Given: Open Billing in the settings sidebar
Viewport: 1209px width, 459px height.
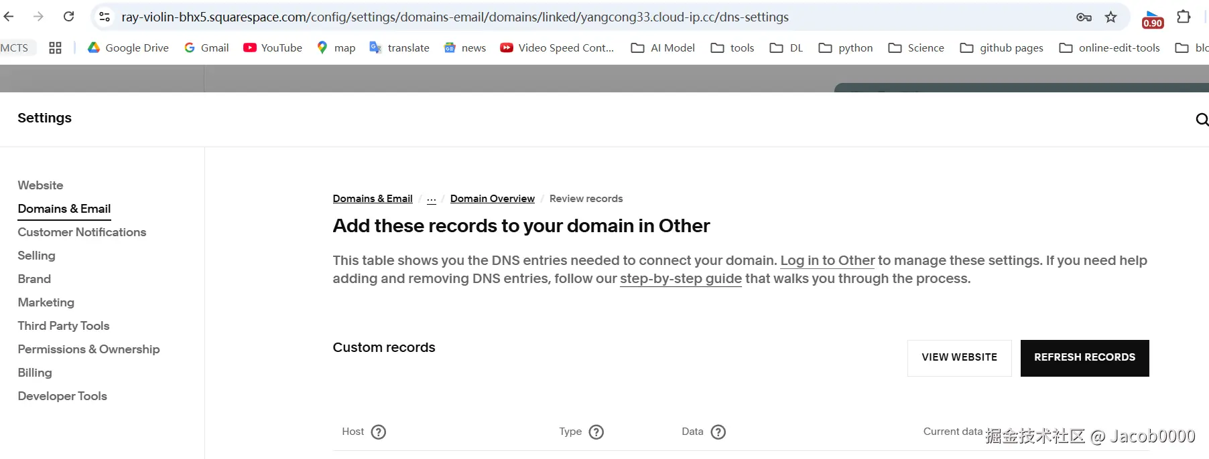Looking at the screenshot, I should tap(35, 373).
